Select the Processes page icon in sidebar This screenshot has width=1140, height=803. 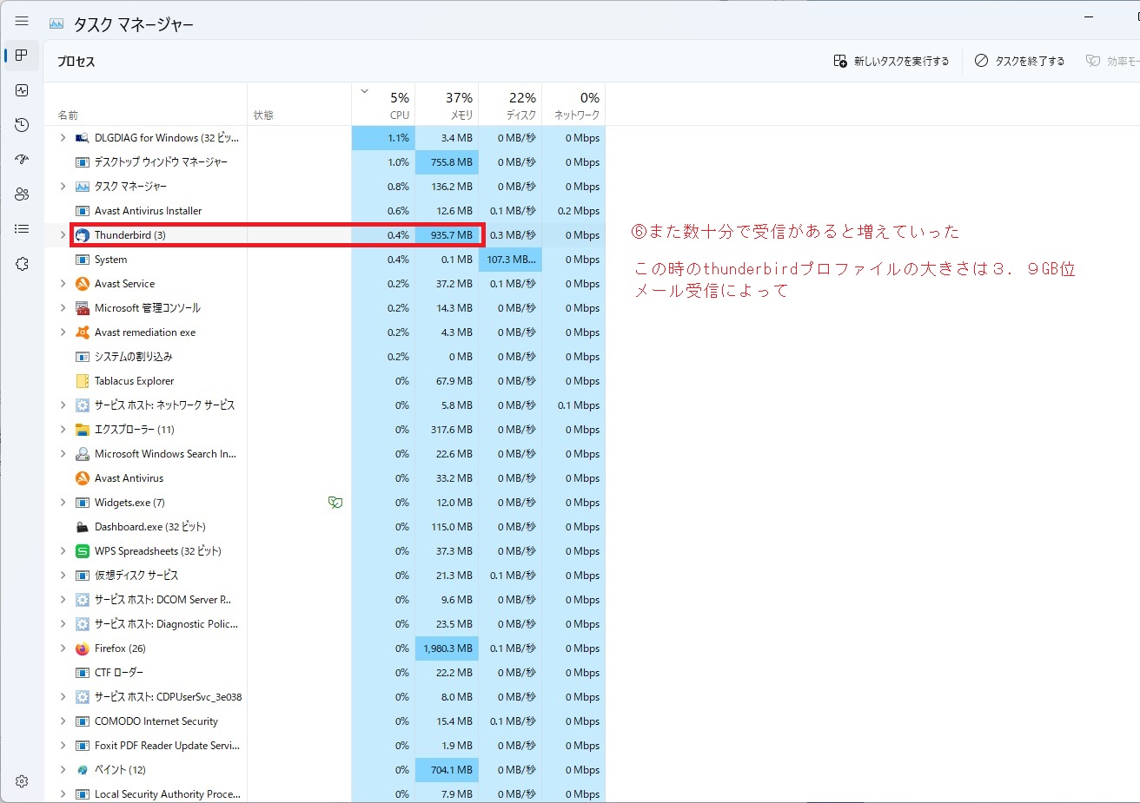pyautogui.click(x=22, y=56)
